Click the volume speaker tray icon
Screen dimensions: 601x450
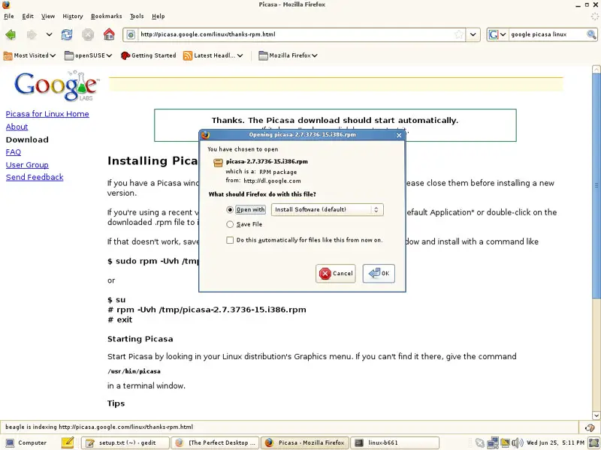click(x=517, y=443)
